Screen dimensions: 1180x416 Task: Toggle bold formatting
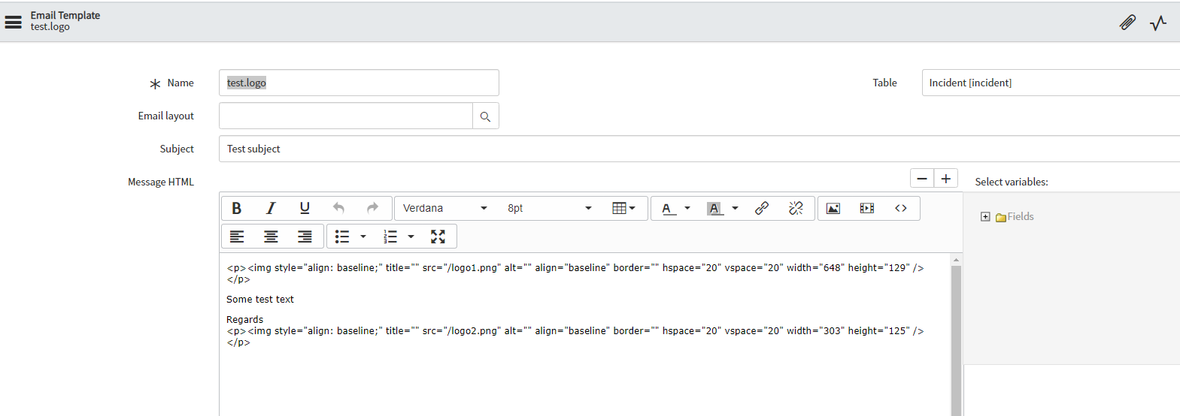237,208
